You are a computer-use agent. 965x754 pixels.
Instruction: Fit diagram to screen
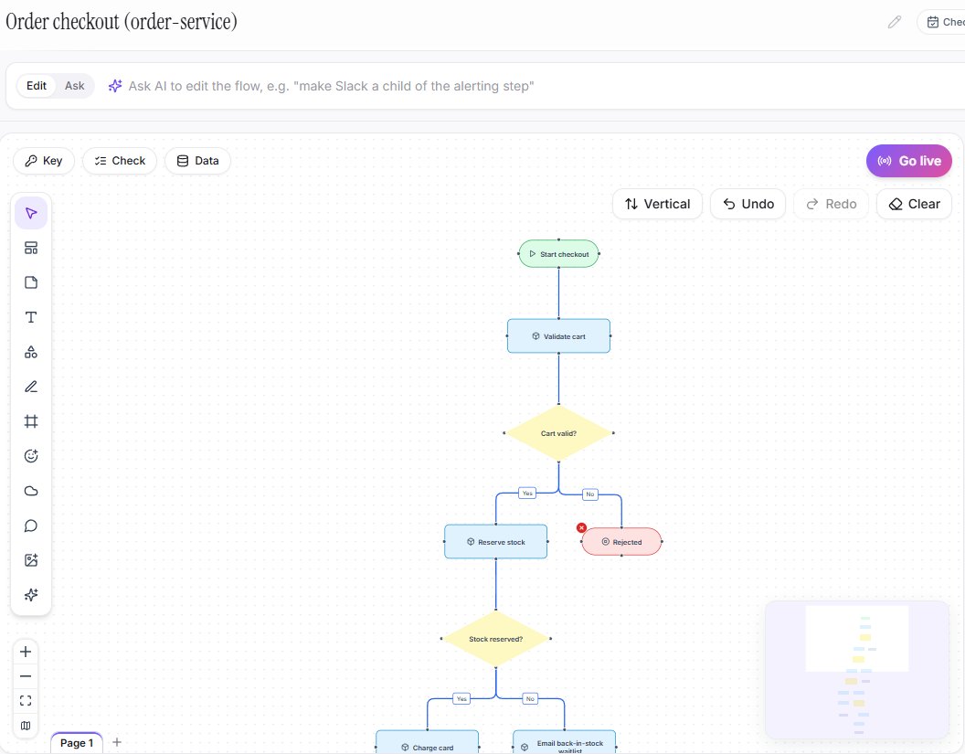point(26,700)
